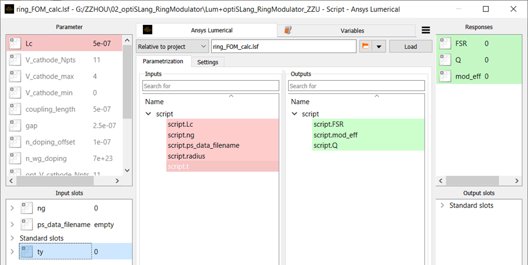Switch to the Ansys Lumerical tab
The height and width of the screenshot is (265, 528).
(206, 30)
